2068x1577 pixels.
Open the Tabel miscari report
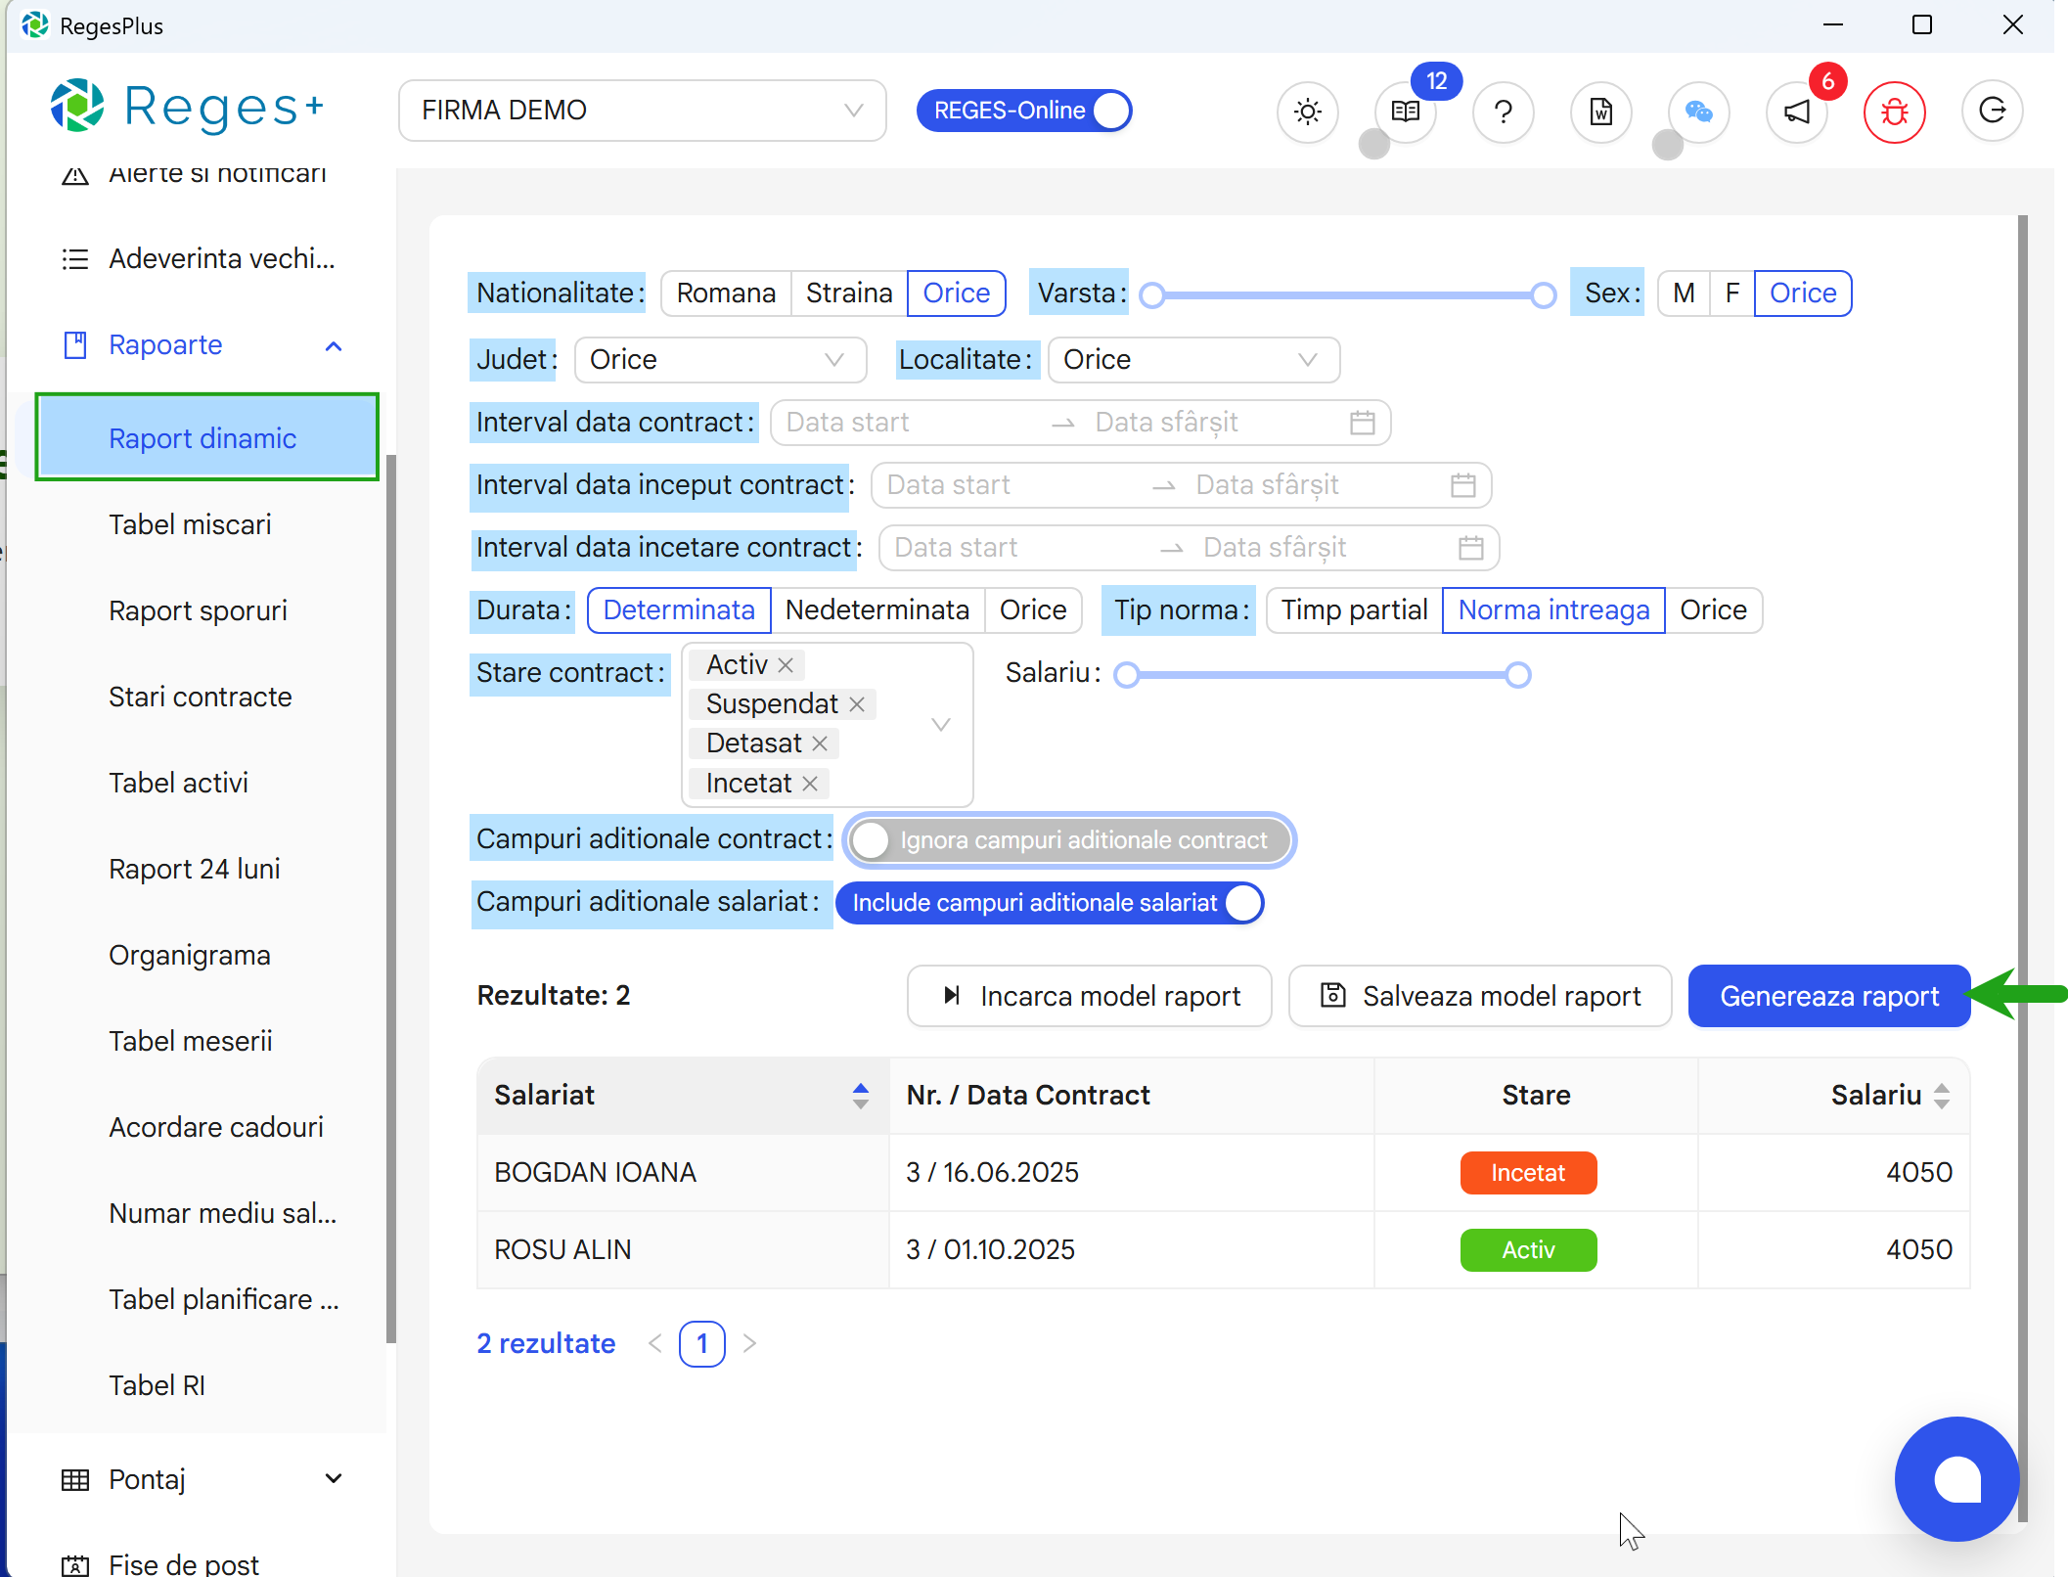(x=190, y=524)
